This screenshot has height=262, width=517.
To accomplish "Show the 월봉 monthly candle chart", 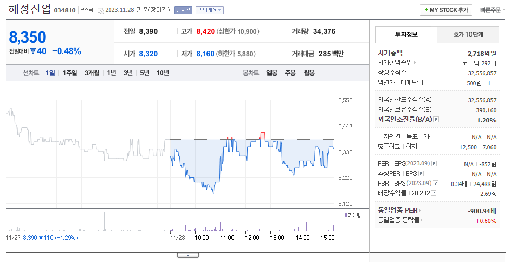I will tap(309, 73).
